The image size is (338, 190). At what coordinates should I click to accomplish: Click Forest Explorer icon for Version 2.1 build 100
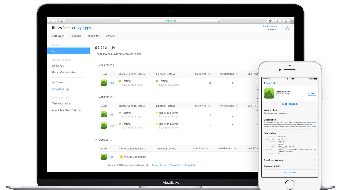[x=104, y=83]
